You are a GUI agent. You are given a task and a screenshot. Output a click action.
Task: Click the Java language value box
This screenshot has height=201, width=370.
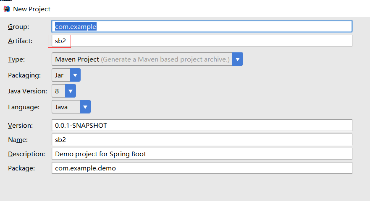pyautogui.click(x=66, y=107)
